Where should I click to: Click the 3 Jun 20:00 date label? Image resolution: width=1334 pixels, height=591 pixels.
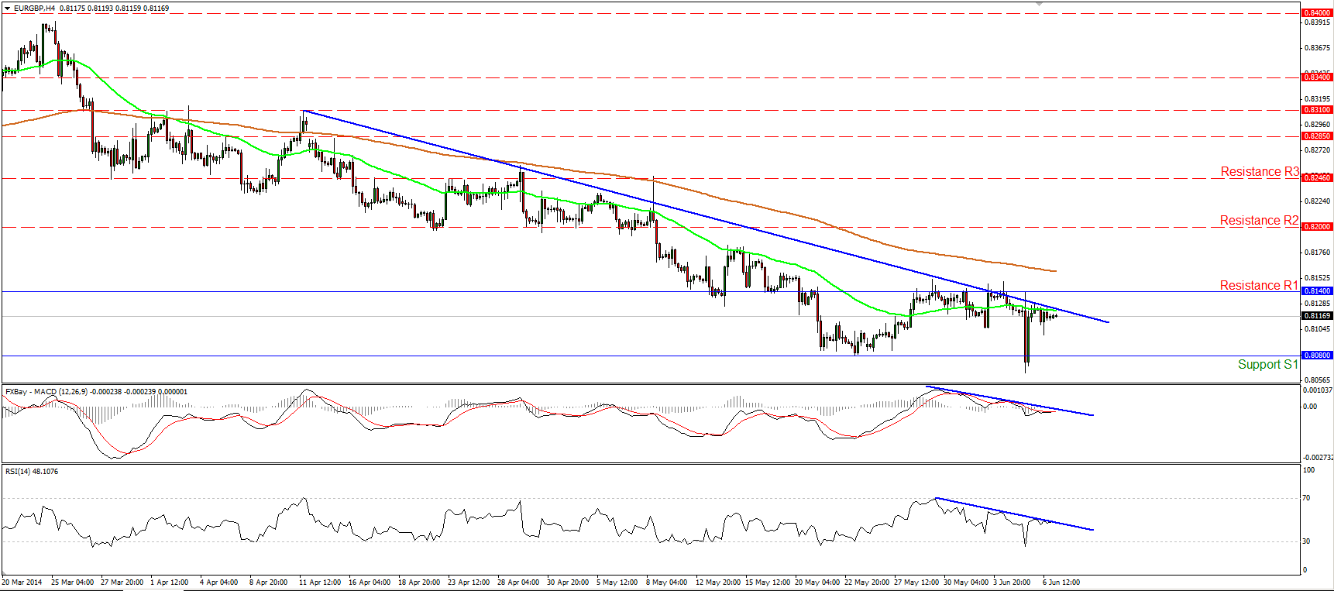(x=1013, y=582)
